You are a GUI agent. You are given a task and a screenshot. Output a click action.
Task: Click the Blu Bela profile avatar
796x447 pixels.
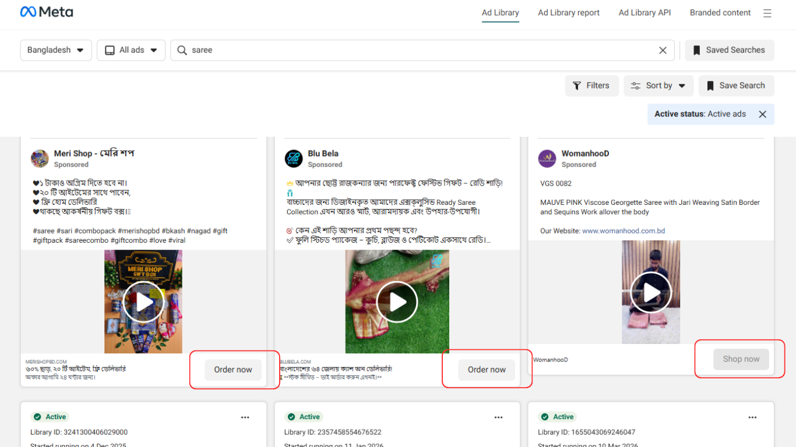pos(294,158)
